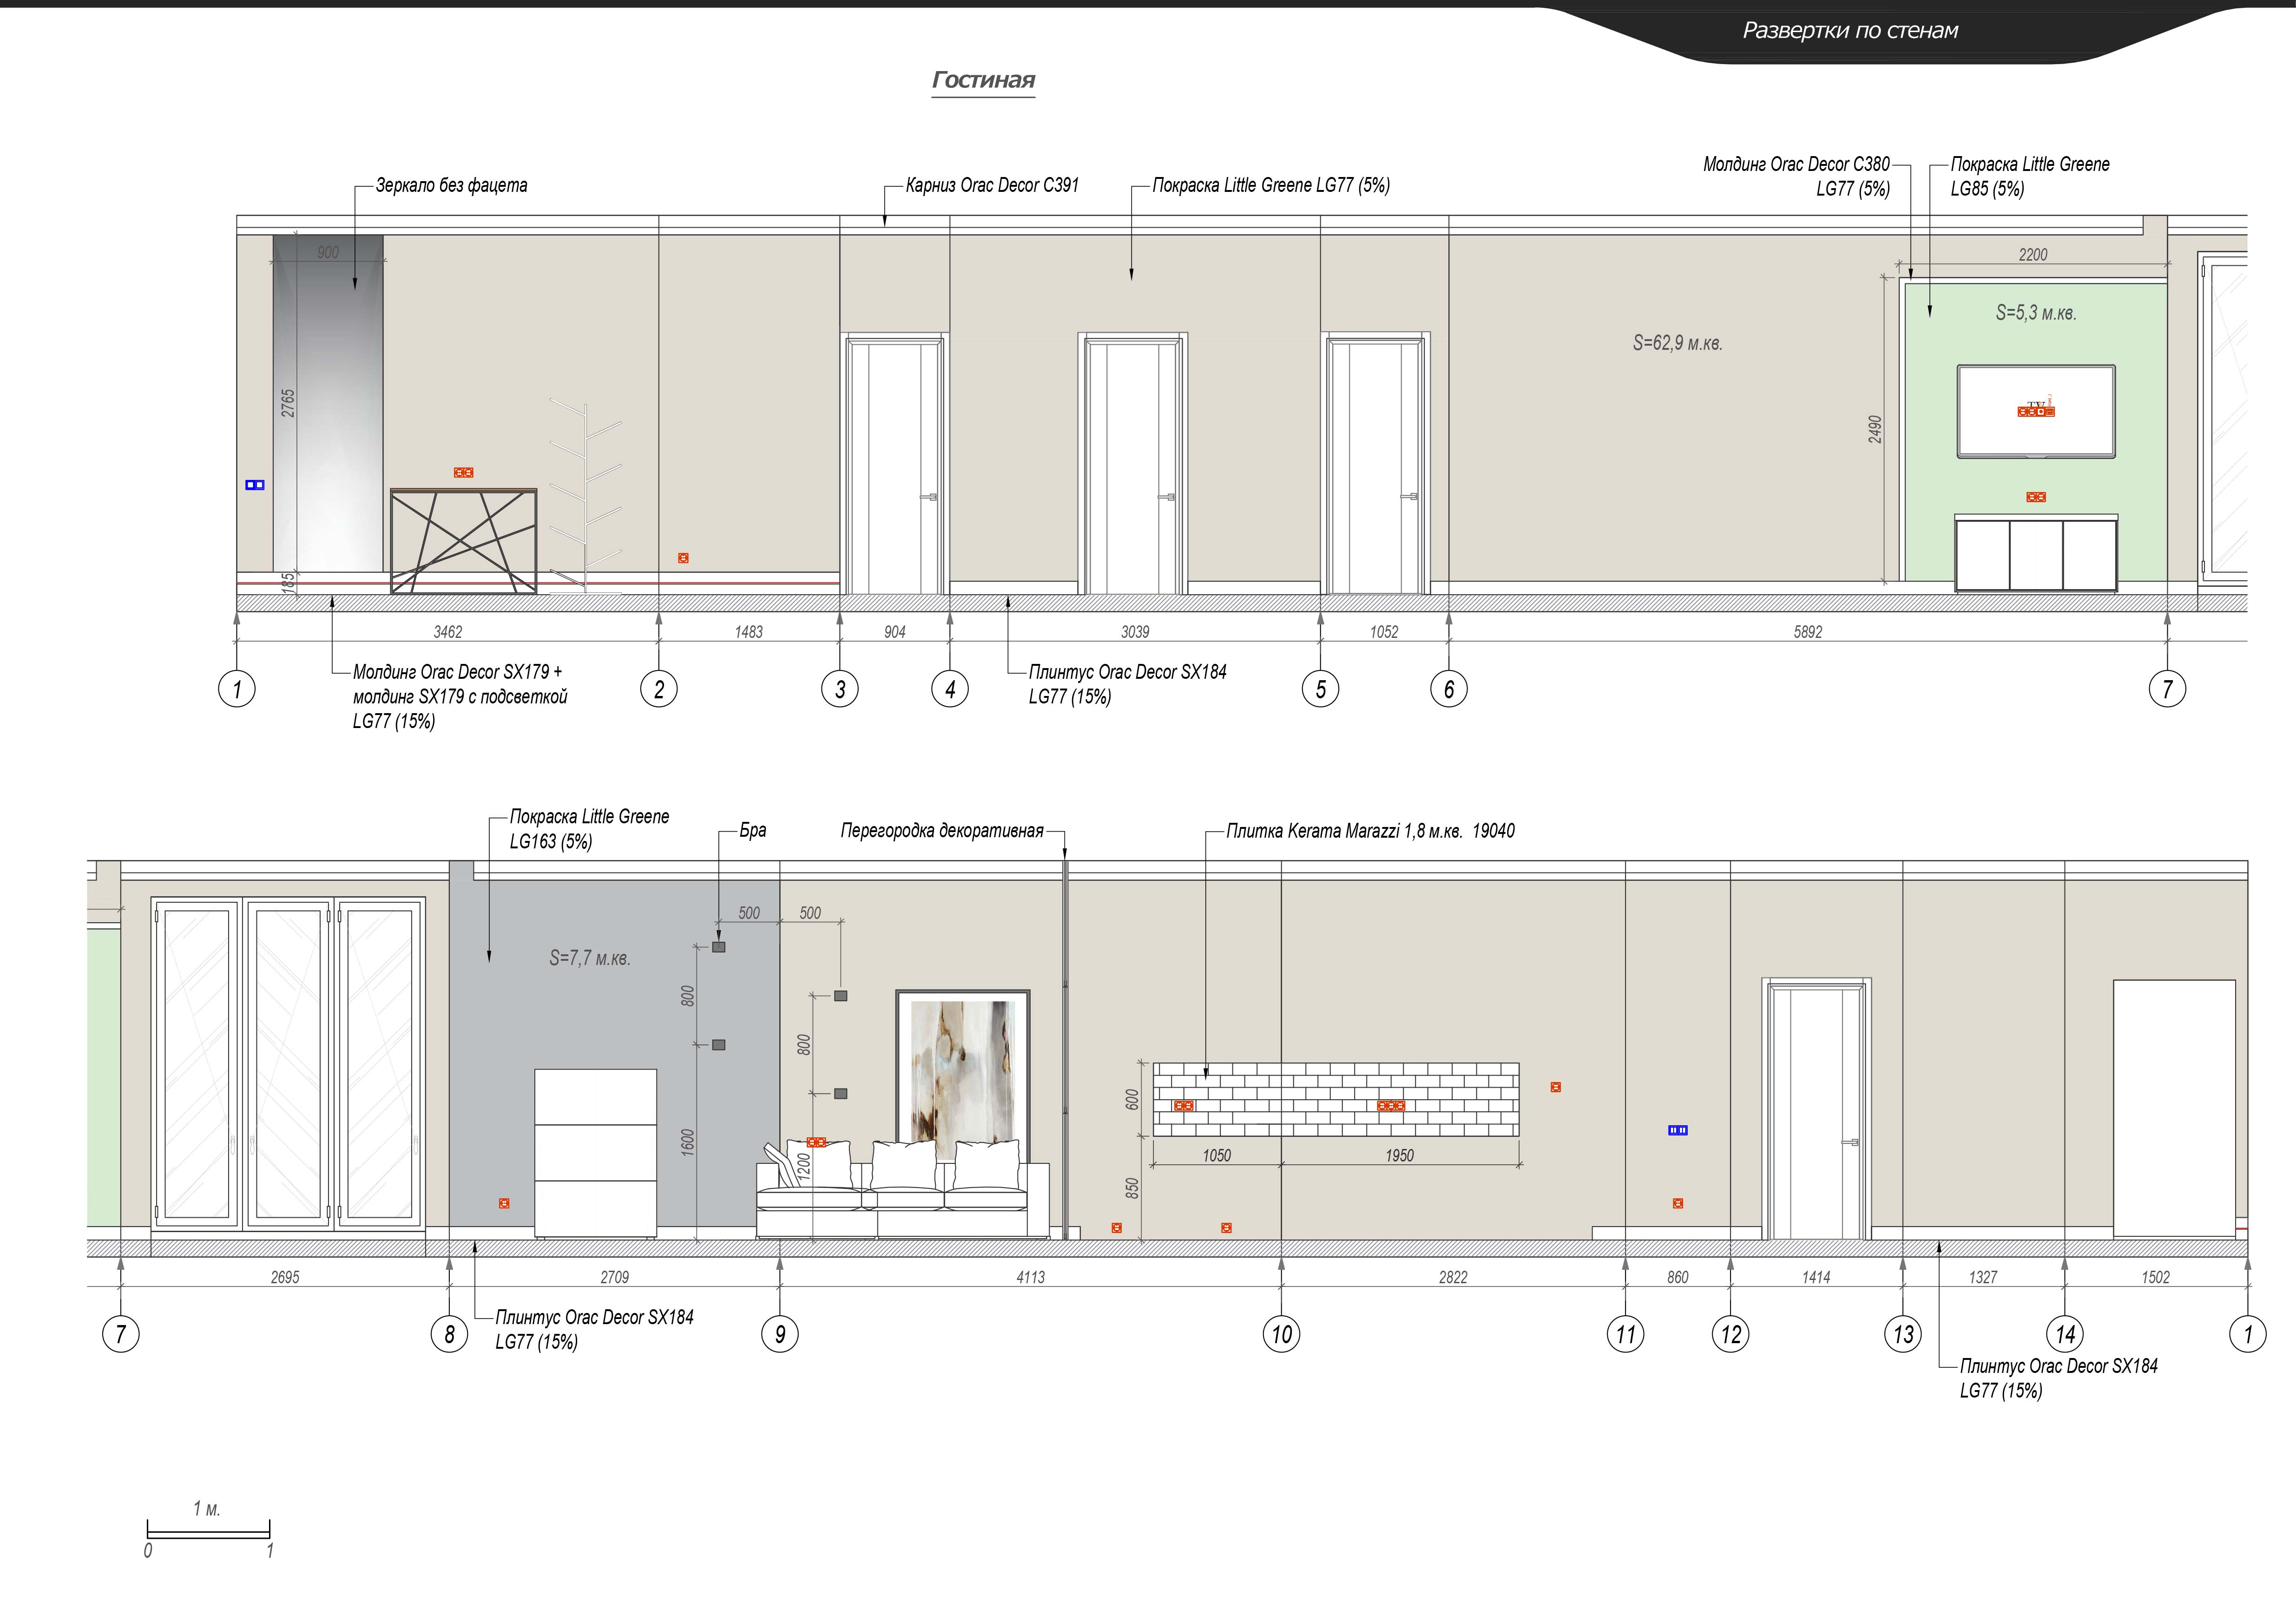Click the '904' dimension value

tap(895, 632)
